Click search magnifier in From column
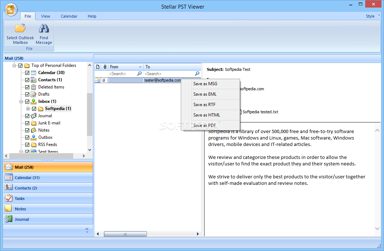The width and height of the screenshot is (384, 251). click(x=139, y=73)
